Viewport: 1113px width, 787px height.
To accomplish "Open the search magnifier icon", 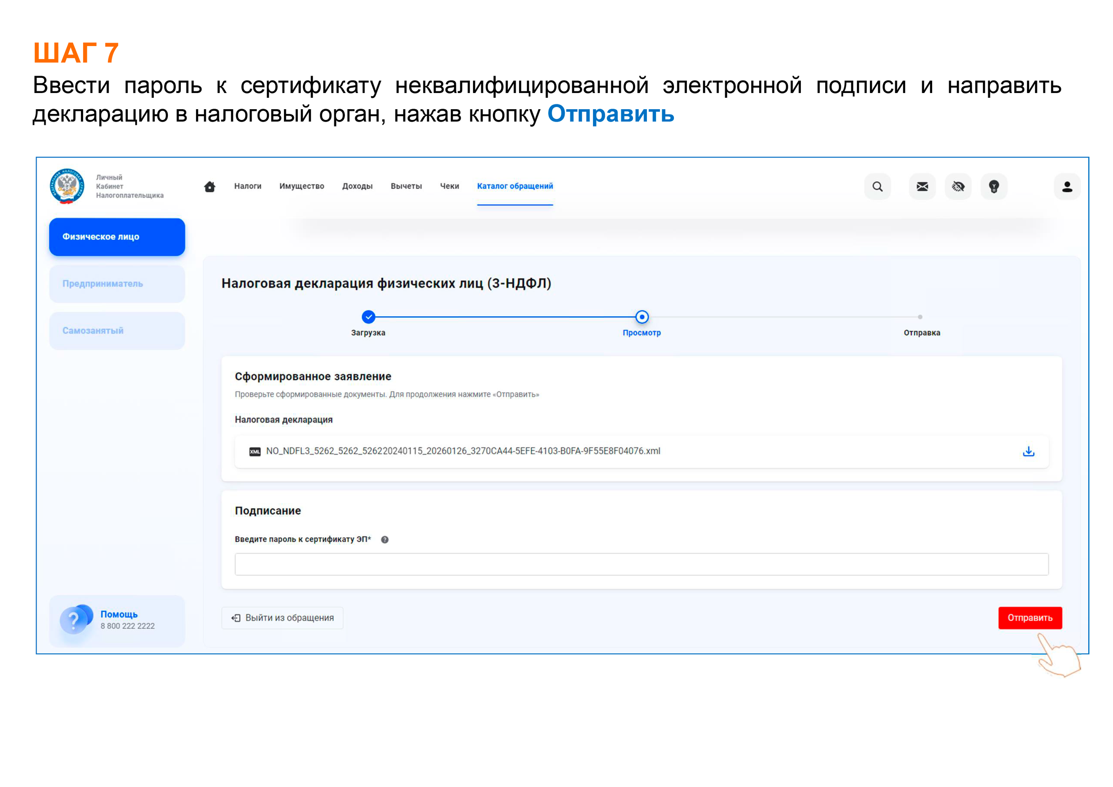I will (877, 186).
